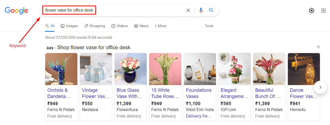Select the All results tab
This screenshot has height=125, width=330.
50,26
